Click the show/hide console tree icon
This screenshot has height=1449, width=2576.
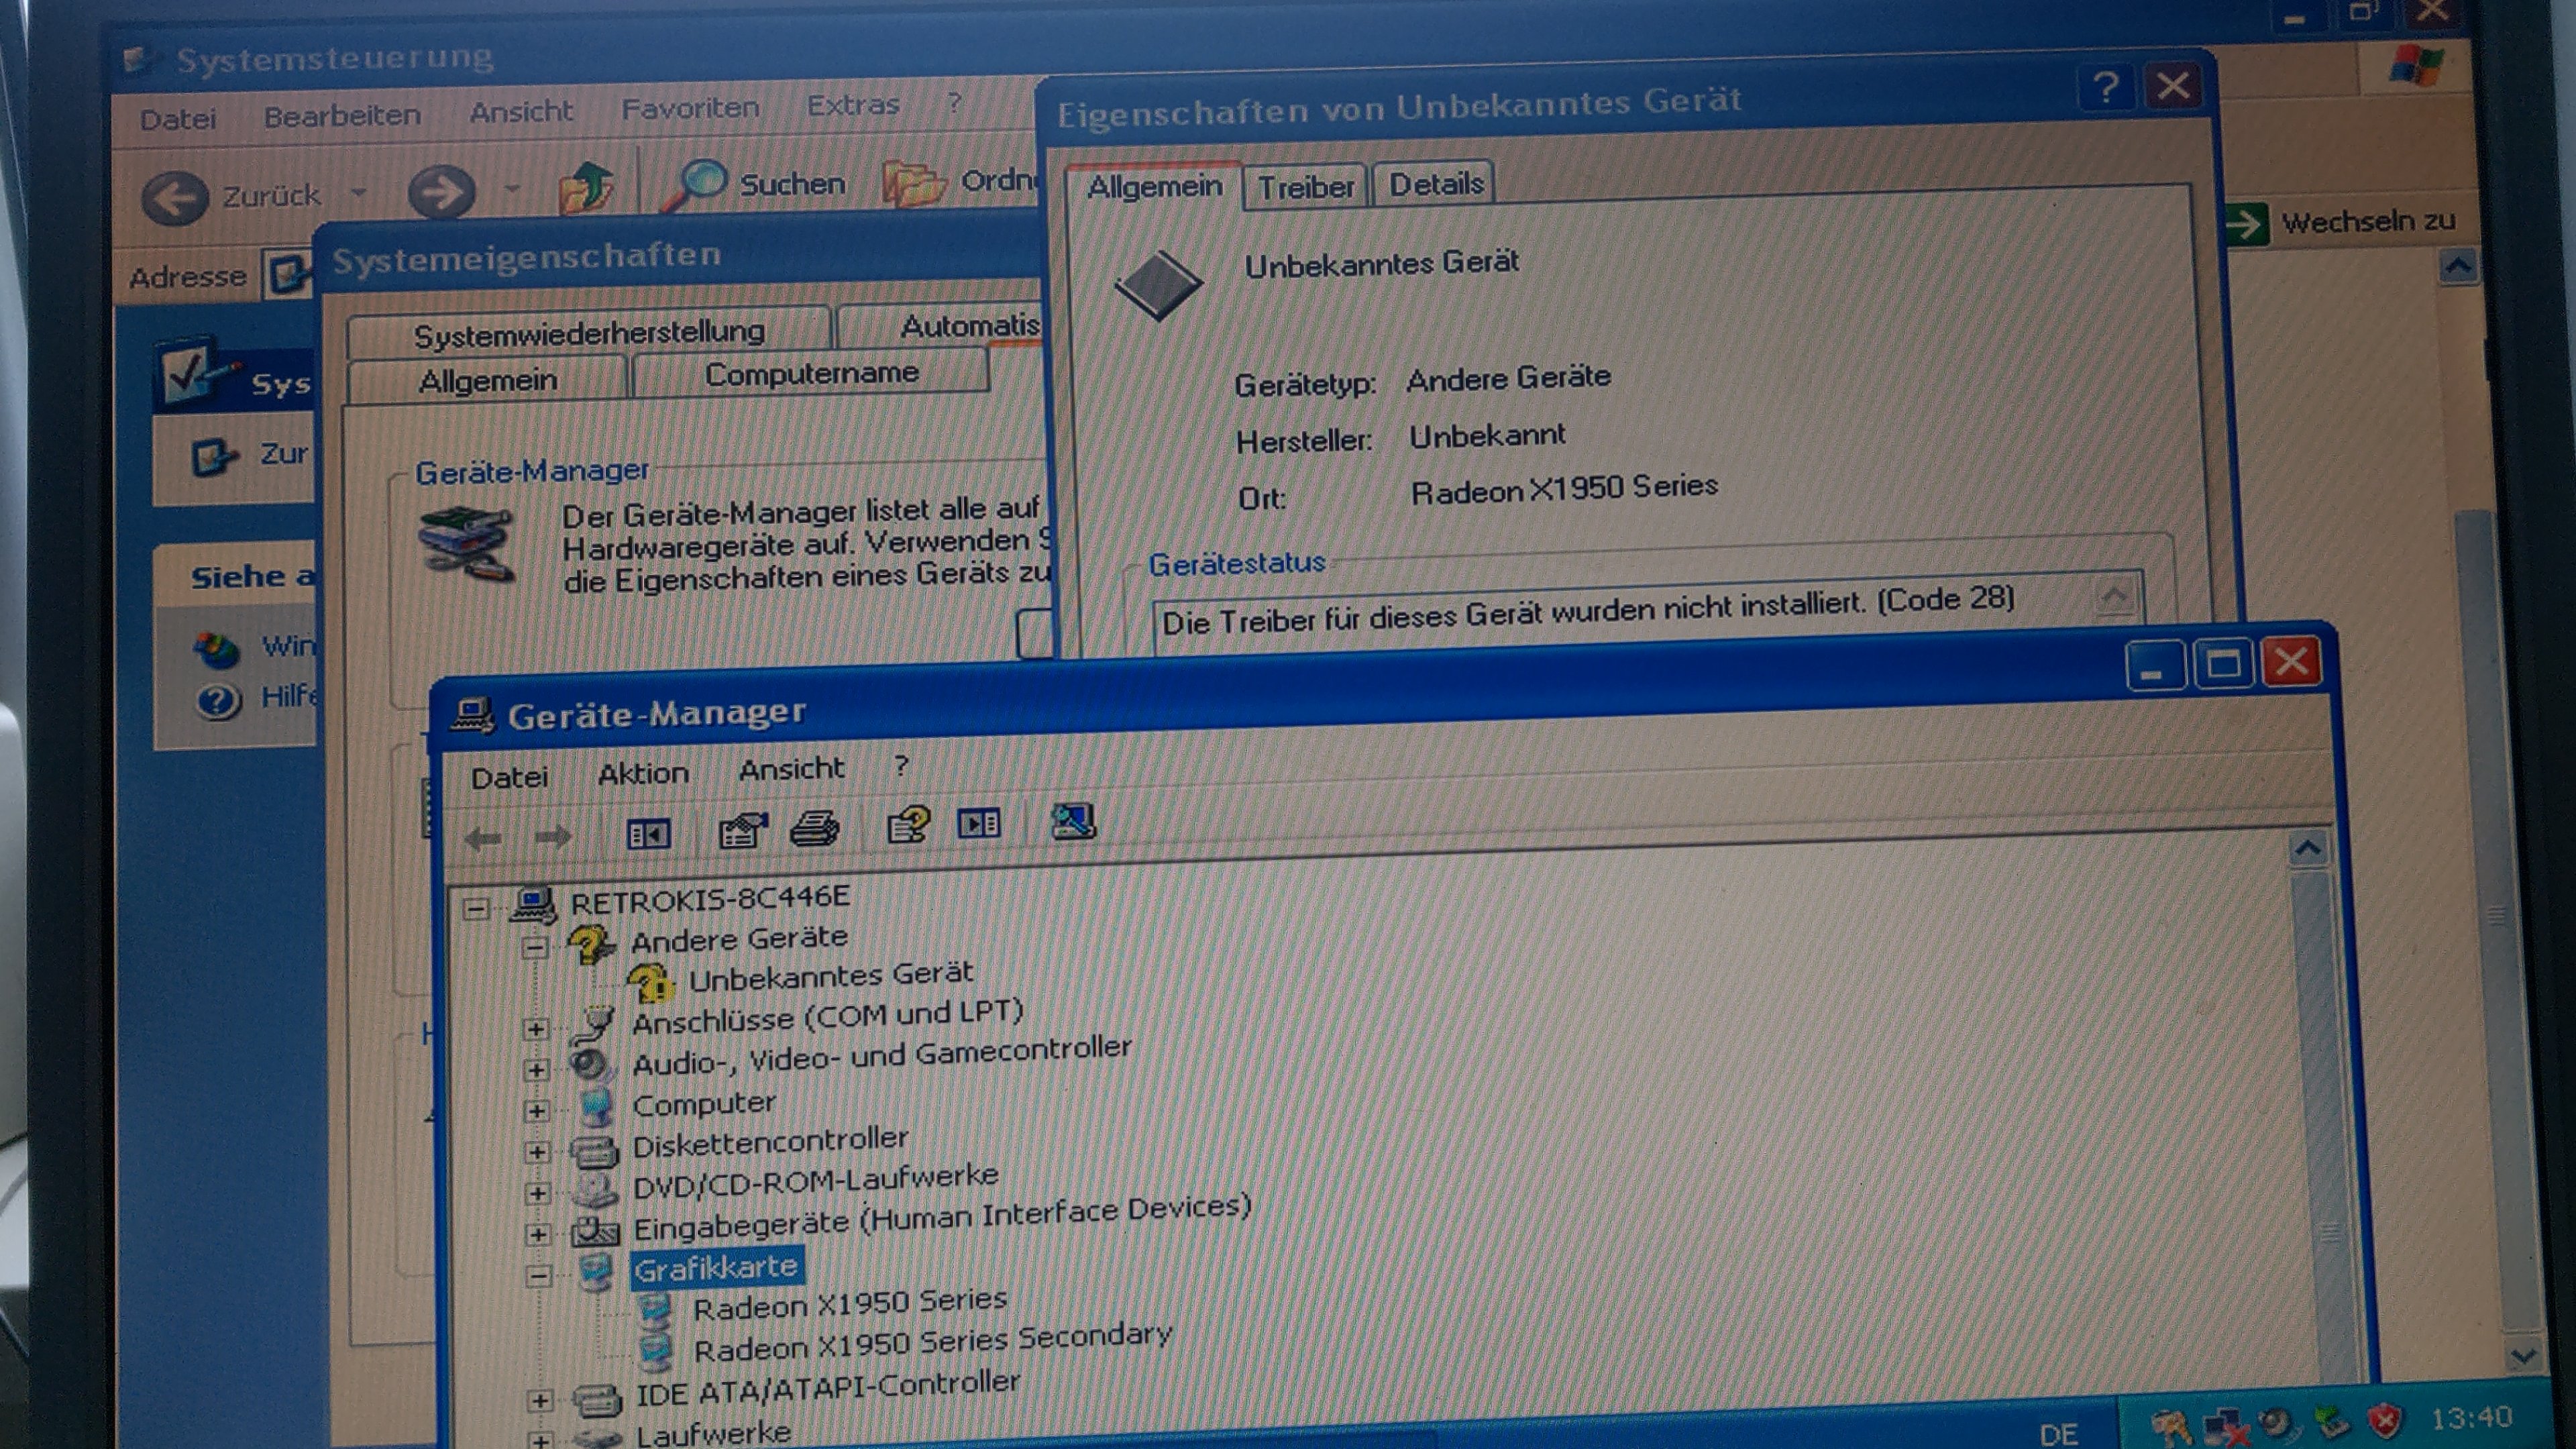click(647, 833)
